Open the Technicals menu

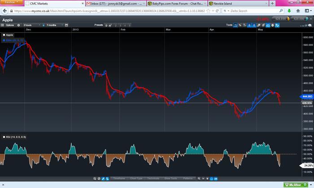(x=153, y=179)
